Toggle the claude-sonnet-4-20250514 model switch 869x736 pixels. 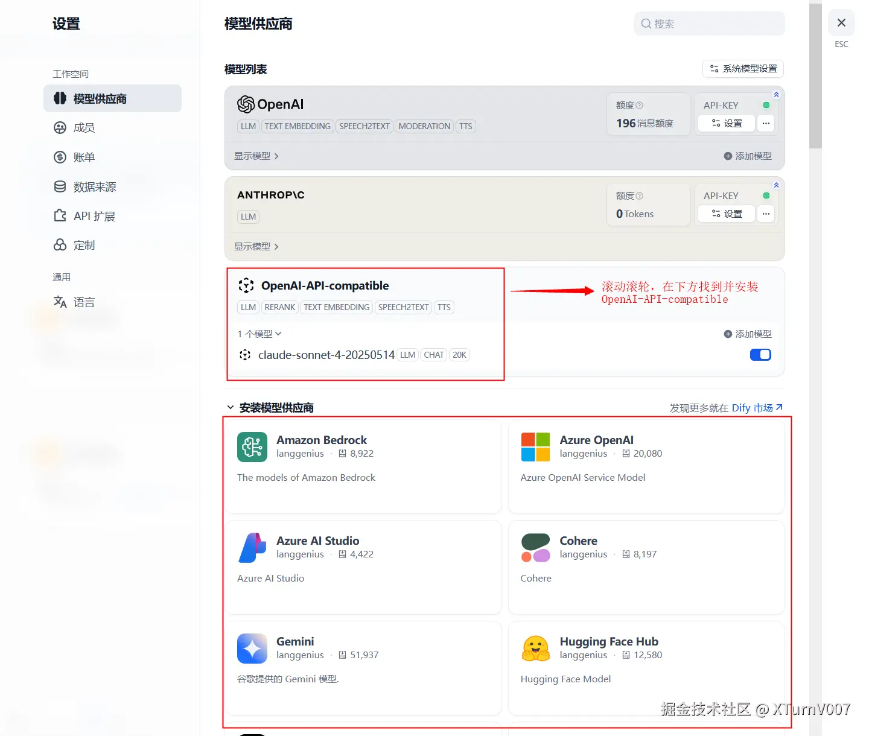(x=760, y=355)
